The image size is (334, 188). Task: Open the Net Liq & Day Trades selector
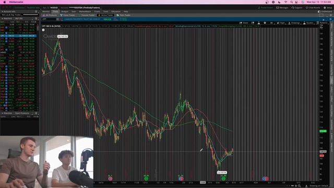click(x=11, y=15)
